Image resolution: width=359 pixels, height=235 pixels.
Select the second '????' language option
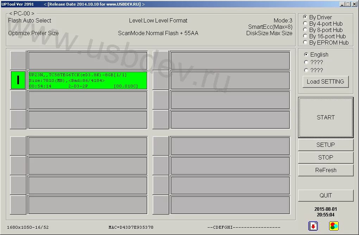(307, 70)
